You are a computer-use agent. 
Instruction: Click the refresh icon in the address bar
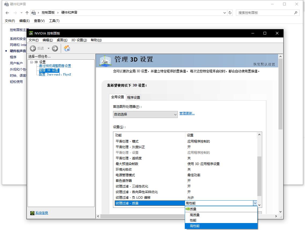click(230, 13)
